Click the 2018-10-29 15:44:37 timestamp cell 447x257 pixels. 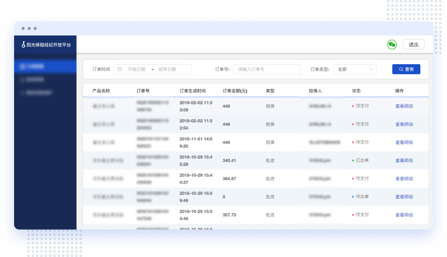pyautogui.click(x=196, y=179)
